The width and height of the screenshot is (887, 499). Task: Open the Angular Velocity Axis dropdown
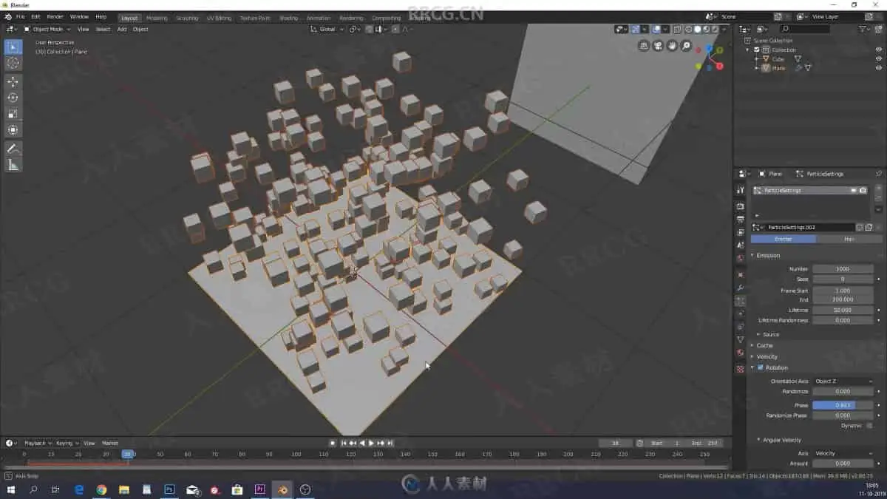point(843,453)
